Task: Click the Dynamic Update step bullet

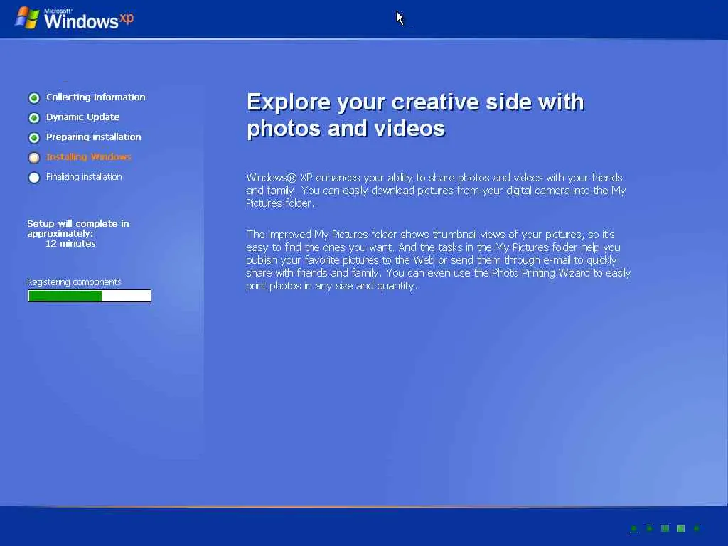Action: 34,118
